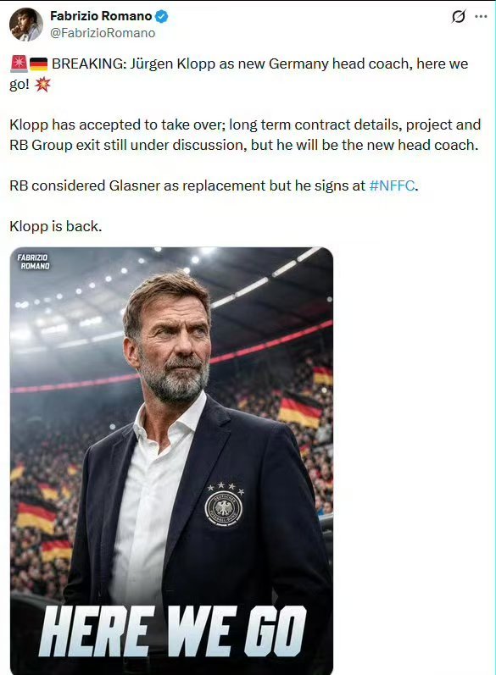Screen dimensions: 496x675
Task: Open Fabrizio Romano's profile avatar
Action: [x=25, y=25]
